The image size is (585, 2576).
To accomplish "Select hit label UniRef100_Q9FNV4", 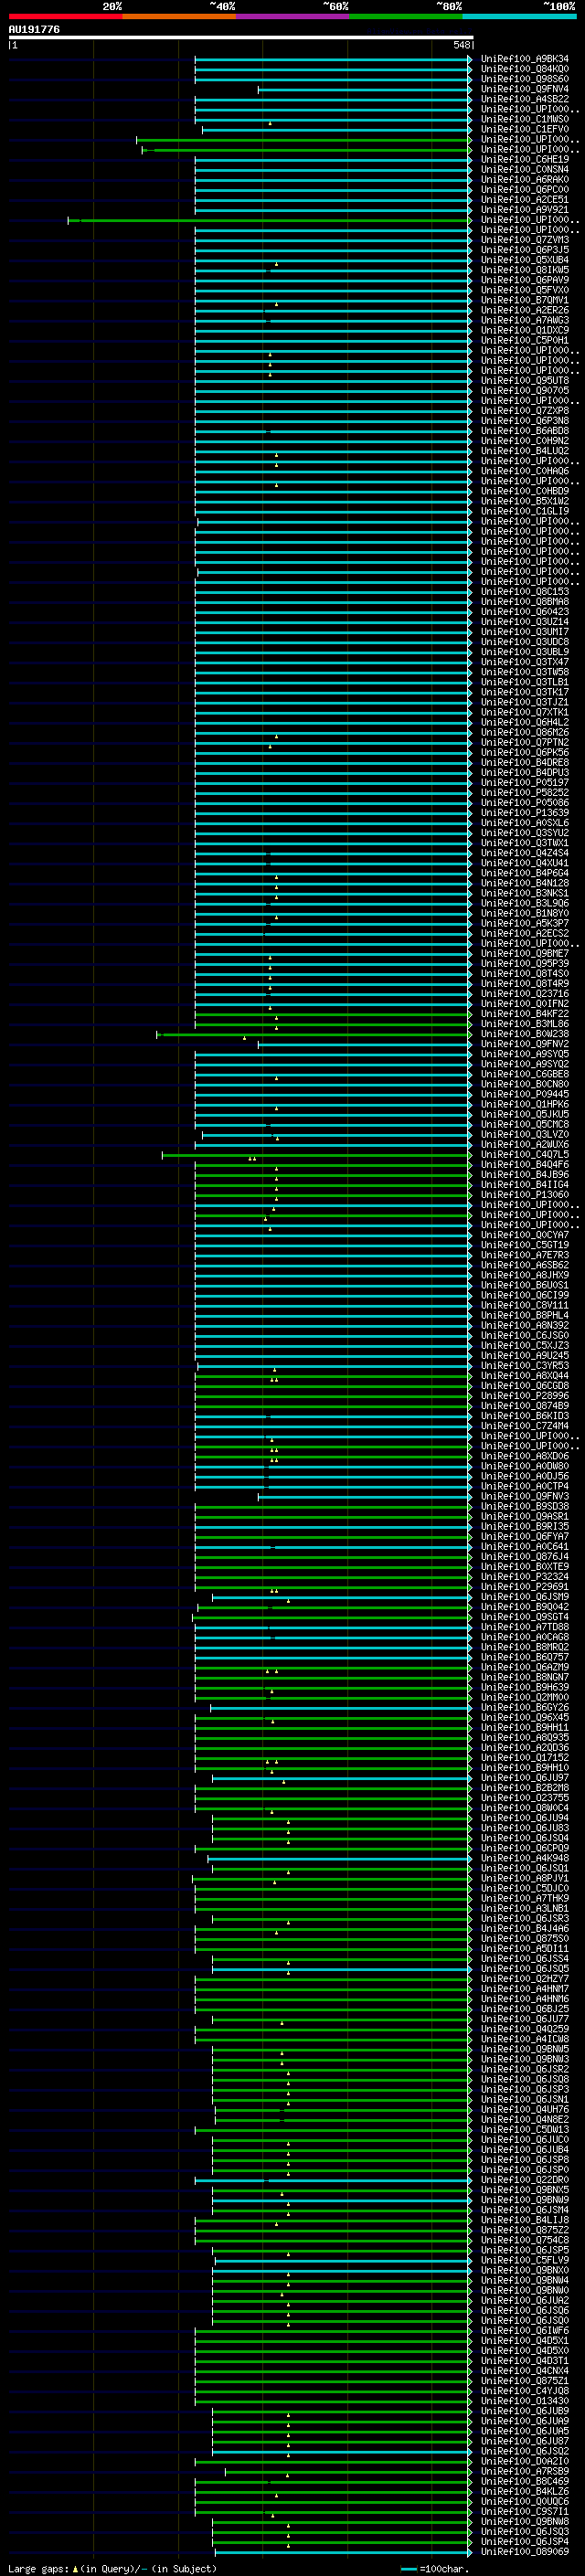I will tap(525, 89).
